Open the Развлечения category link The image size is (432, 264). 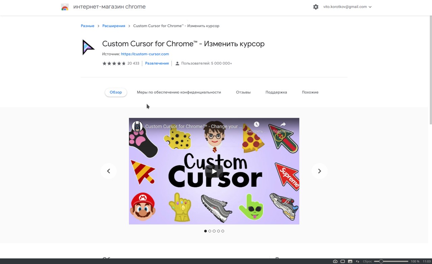(x=157, y=63)
